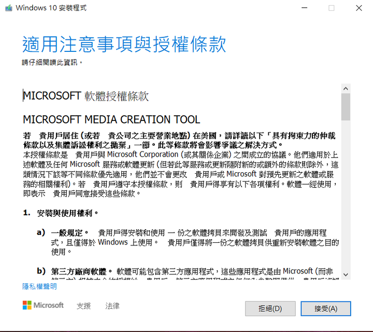Decline the license with 拒絕(D) button
This screenshot has width=373, height=332.
pyautogui.click(x=270, y=309)
